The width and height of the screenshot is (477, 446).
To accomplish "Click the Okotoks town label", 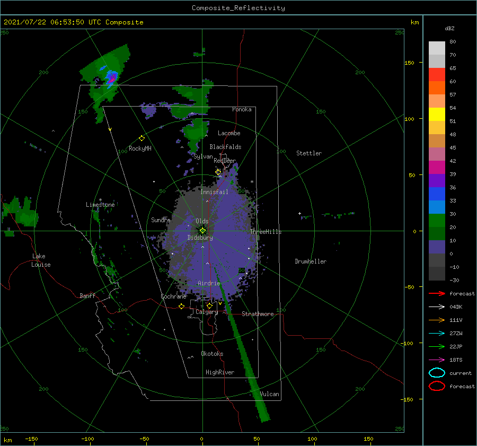I will (x=212, y=354).
